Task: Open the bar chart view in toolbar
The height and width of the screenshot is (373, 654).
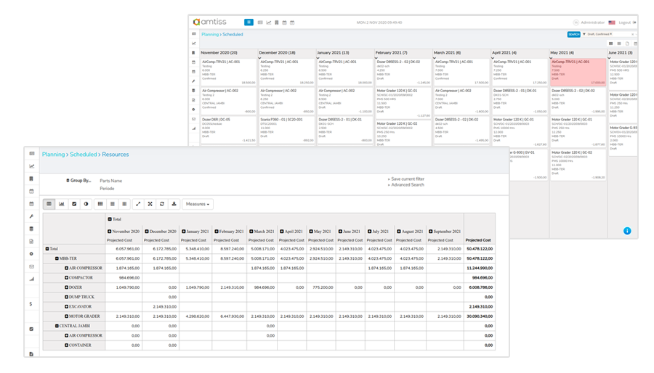Action: coord(62,204)
